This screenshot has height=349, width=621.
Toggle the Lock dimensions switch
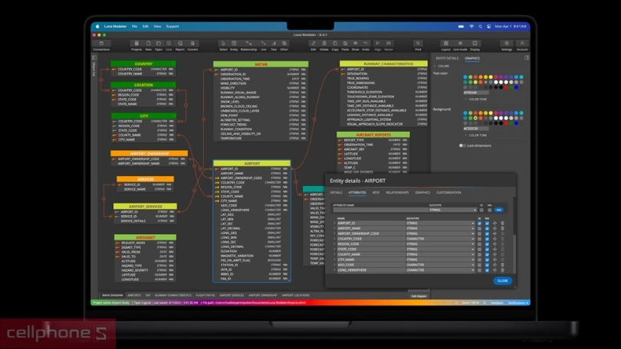(x=462, y=145)
